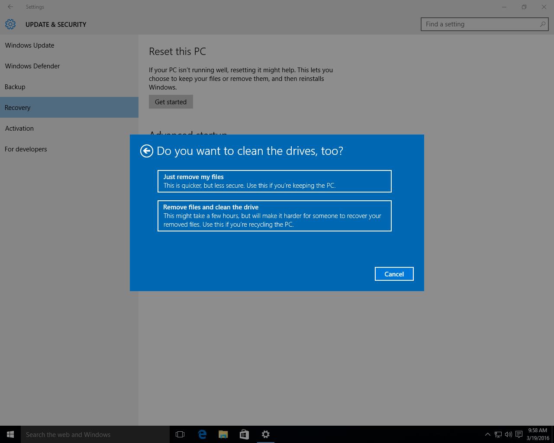The image size is (554, 443).
Task: Open the network icon in system tray
Action: point(498,434)
